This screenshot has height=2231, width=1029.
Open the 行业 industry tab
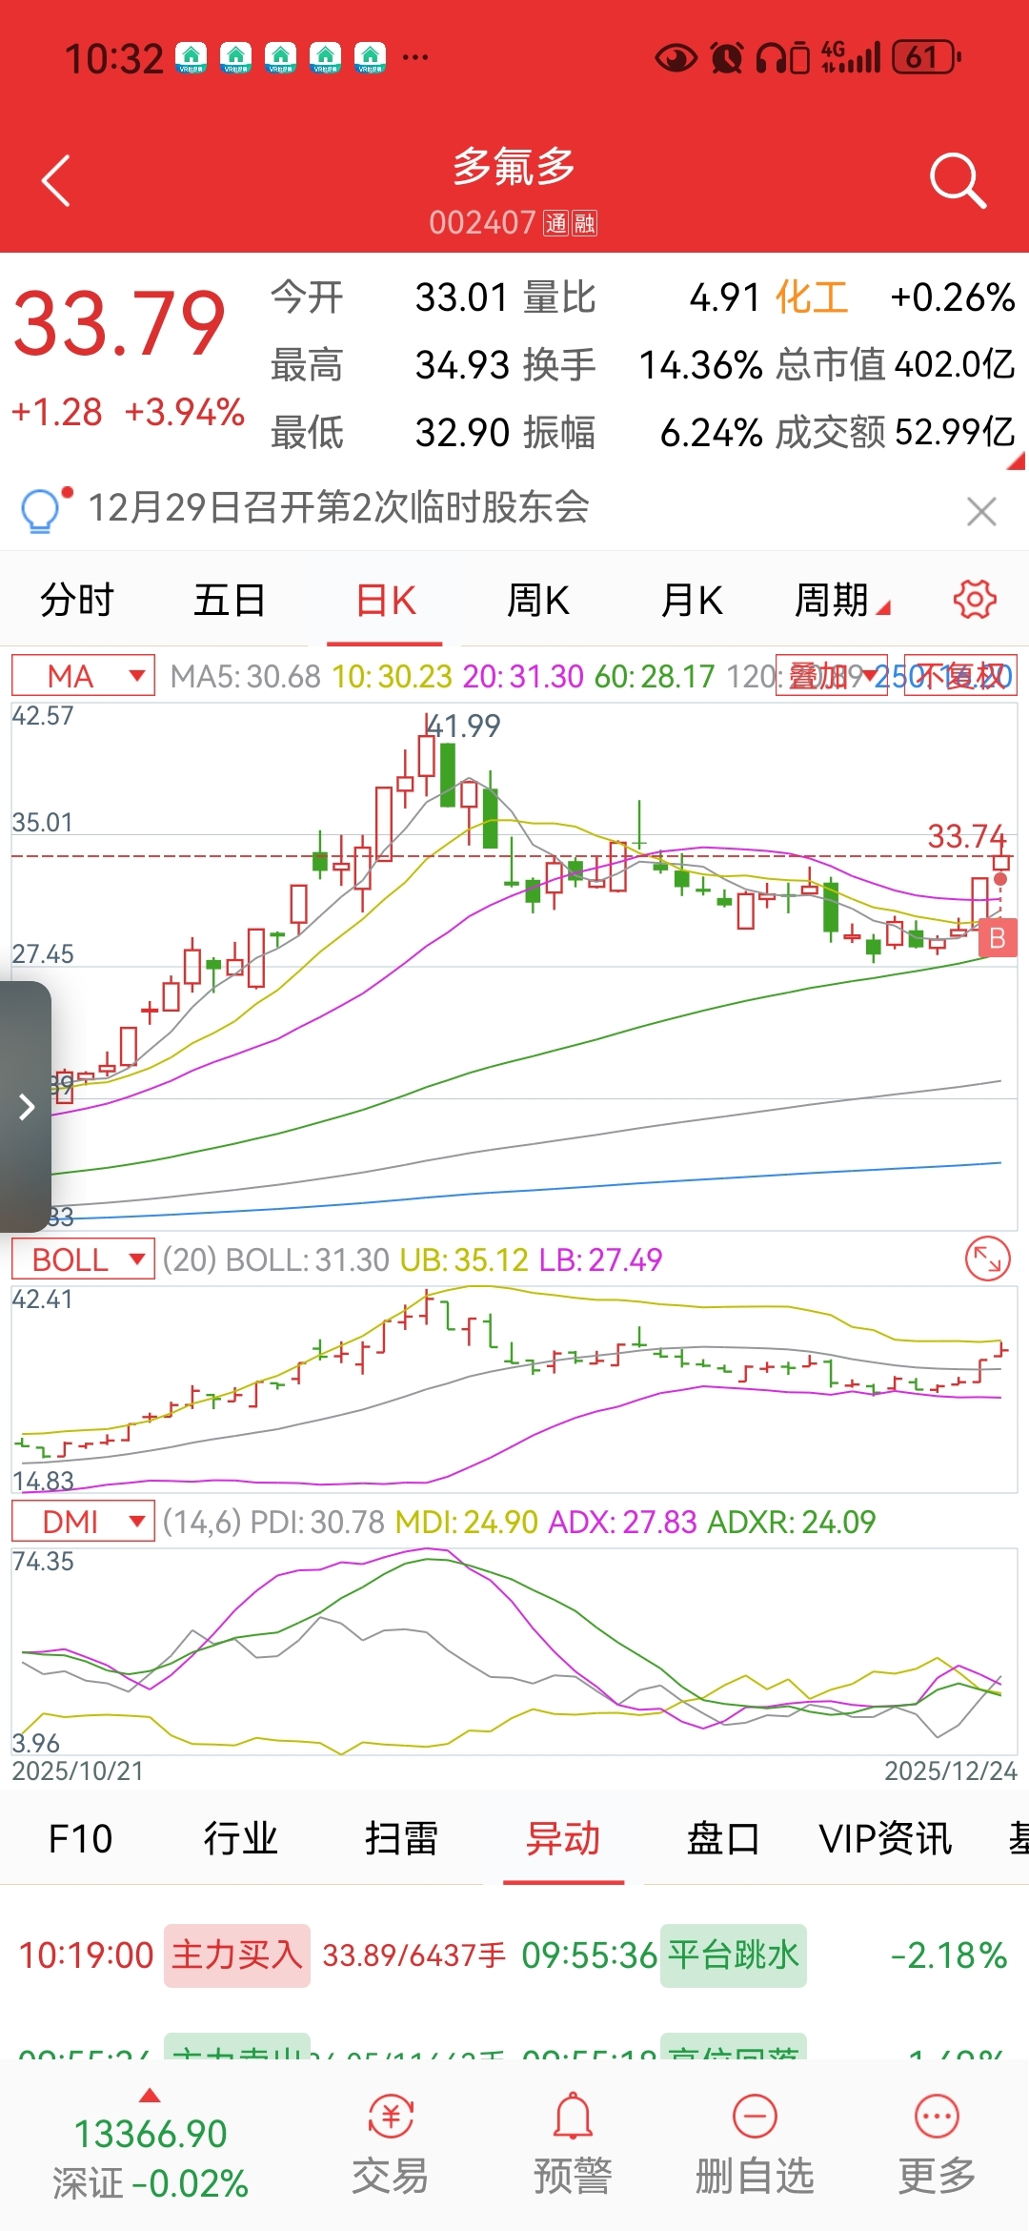click(x=240, y=1838)
